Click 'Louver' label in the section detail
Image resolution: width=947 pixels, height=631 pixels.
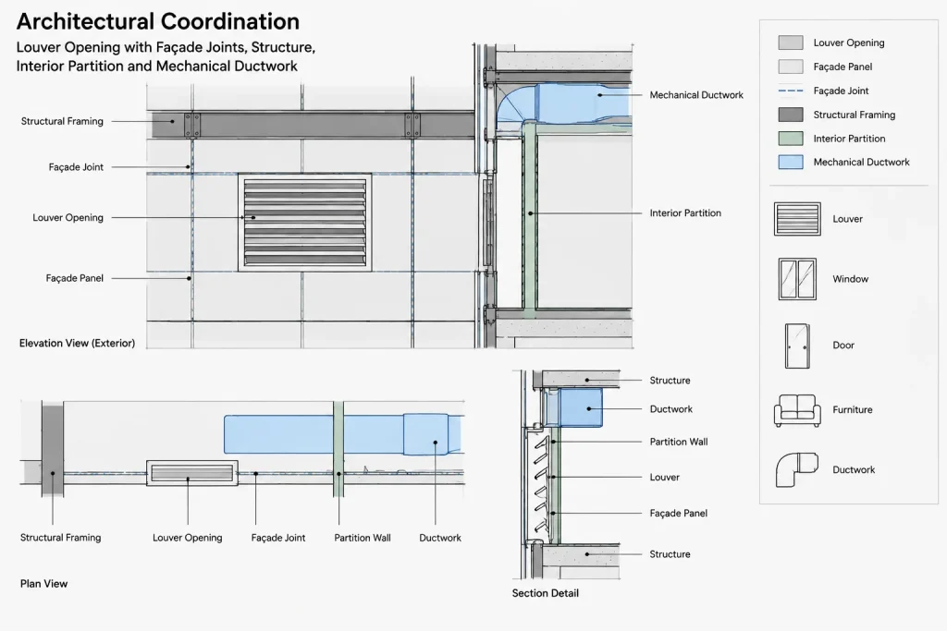point(664,478)
